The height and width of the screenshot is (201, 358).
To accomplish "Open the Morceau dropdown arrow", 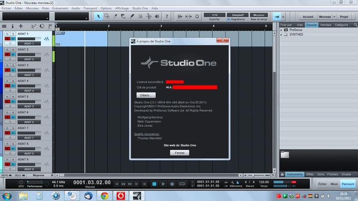I will click(x=334, y=17).
